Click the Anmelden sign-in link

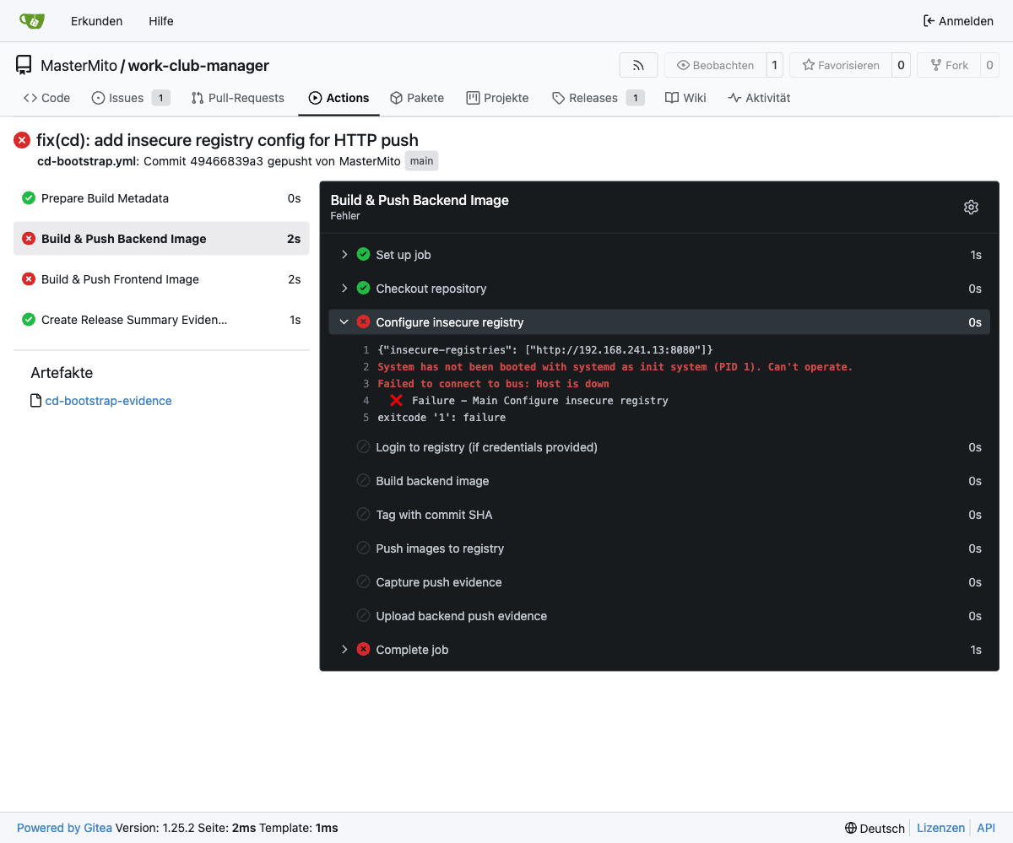tap(958, 21)
